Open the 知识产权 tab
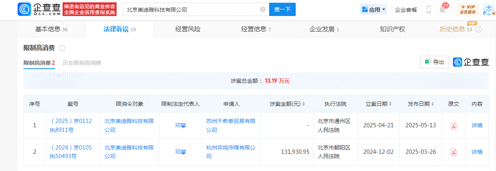The image size is (496, 171). pos(392,29)
